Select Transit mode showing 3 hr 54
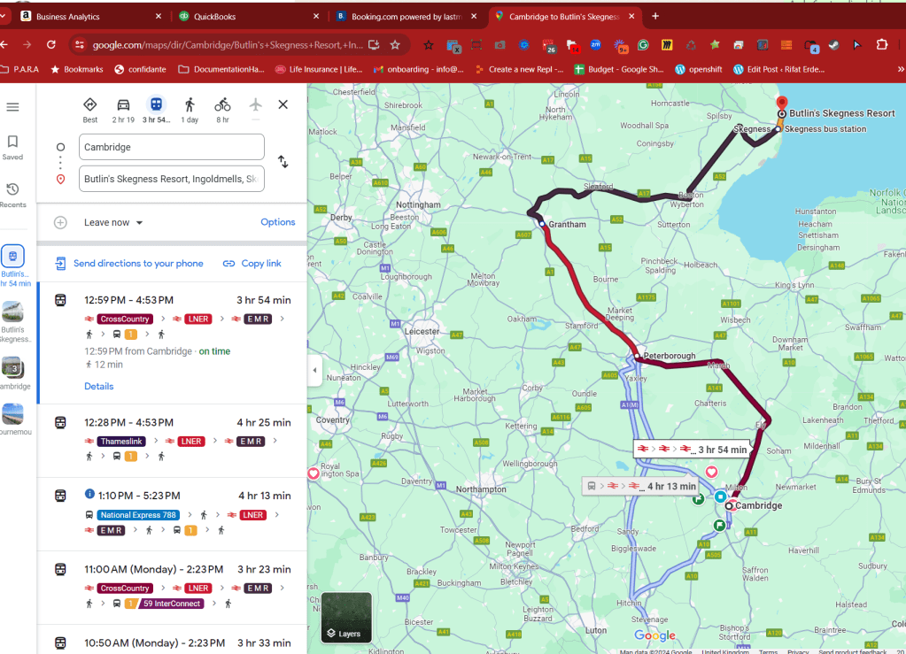 coord(156,111)
